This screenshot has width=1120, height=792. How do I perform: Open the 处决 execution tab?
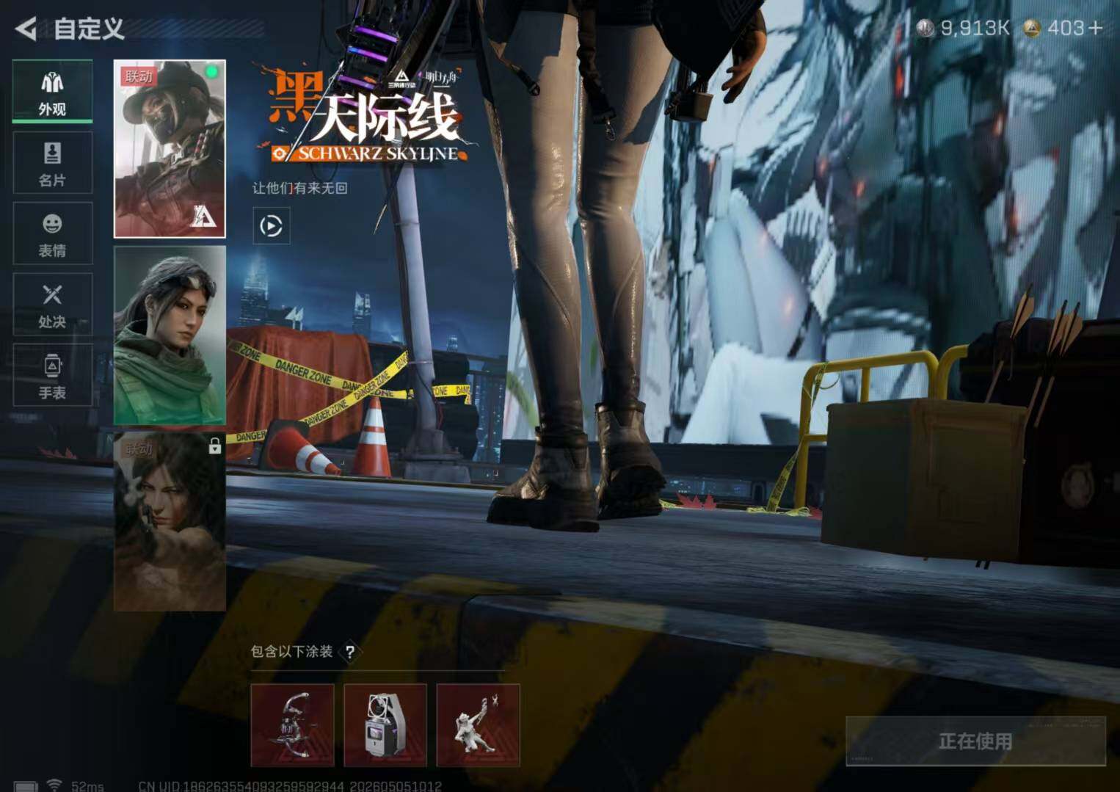[52, 305]
